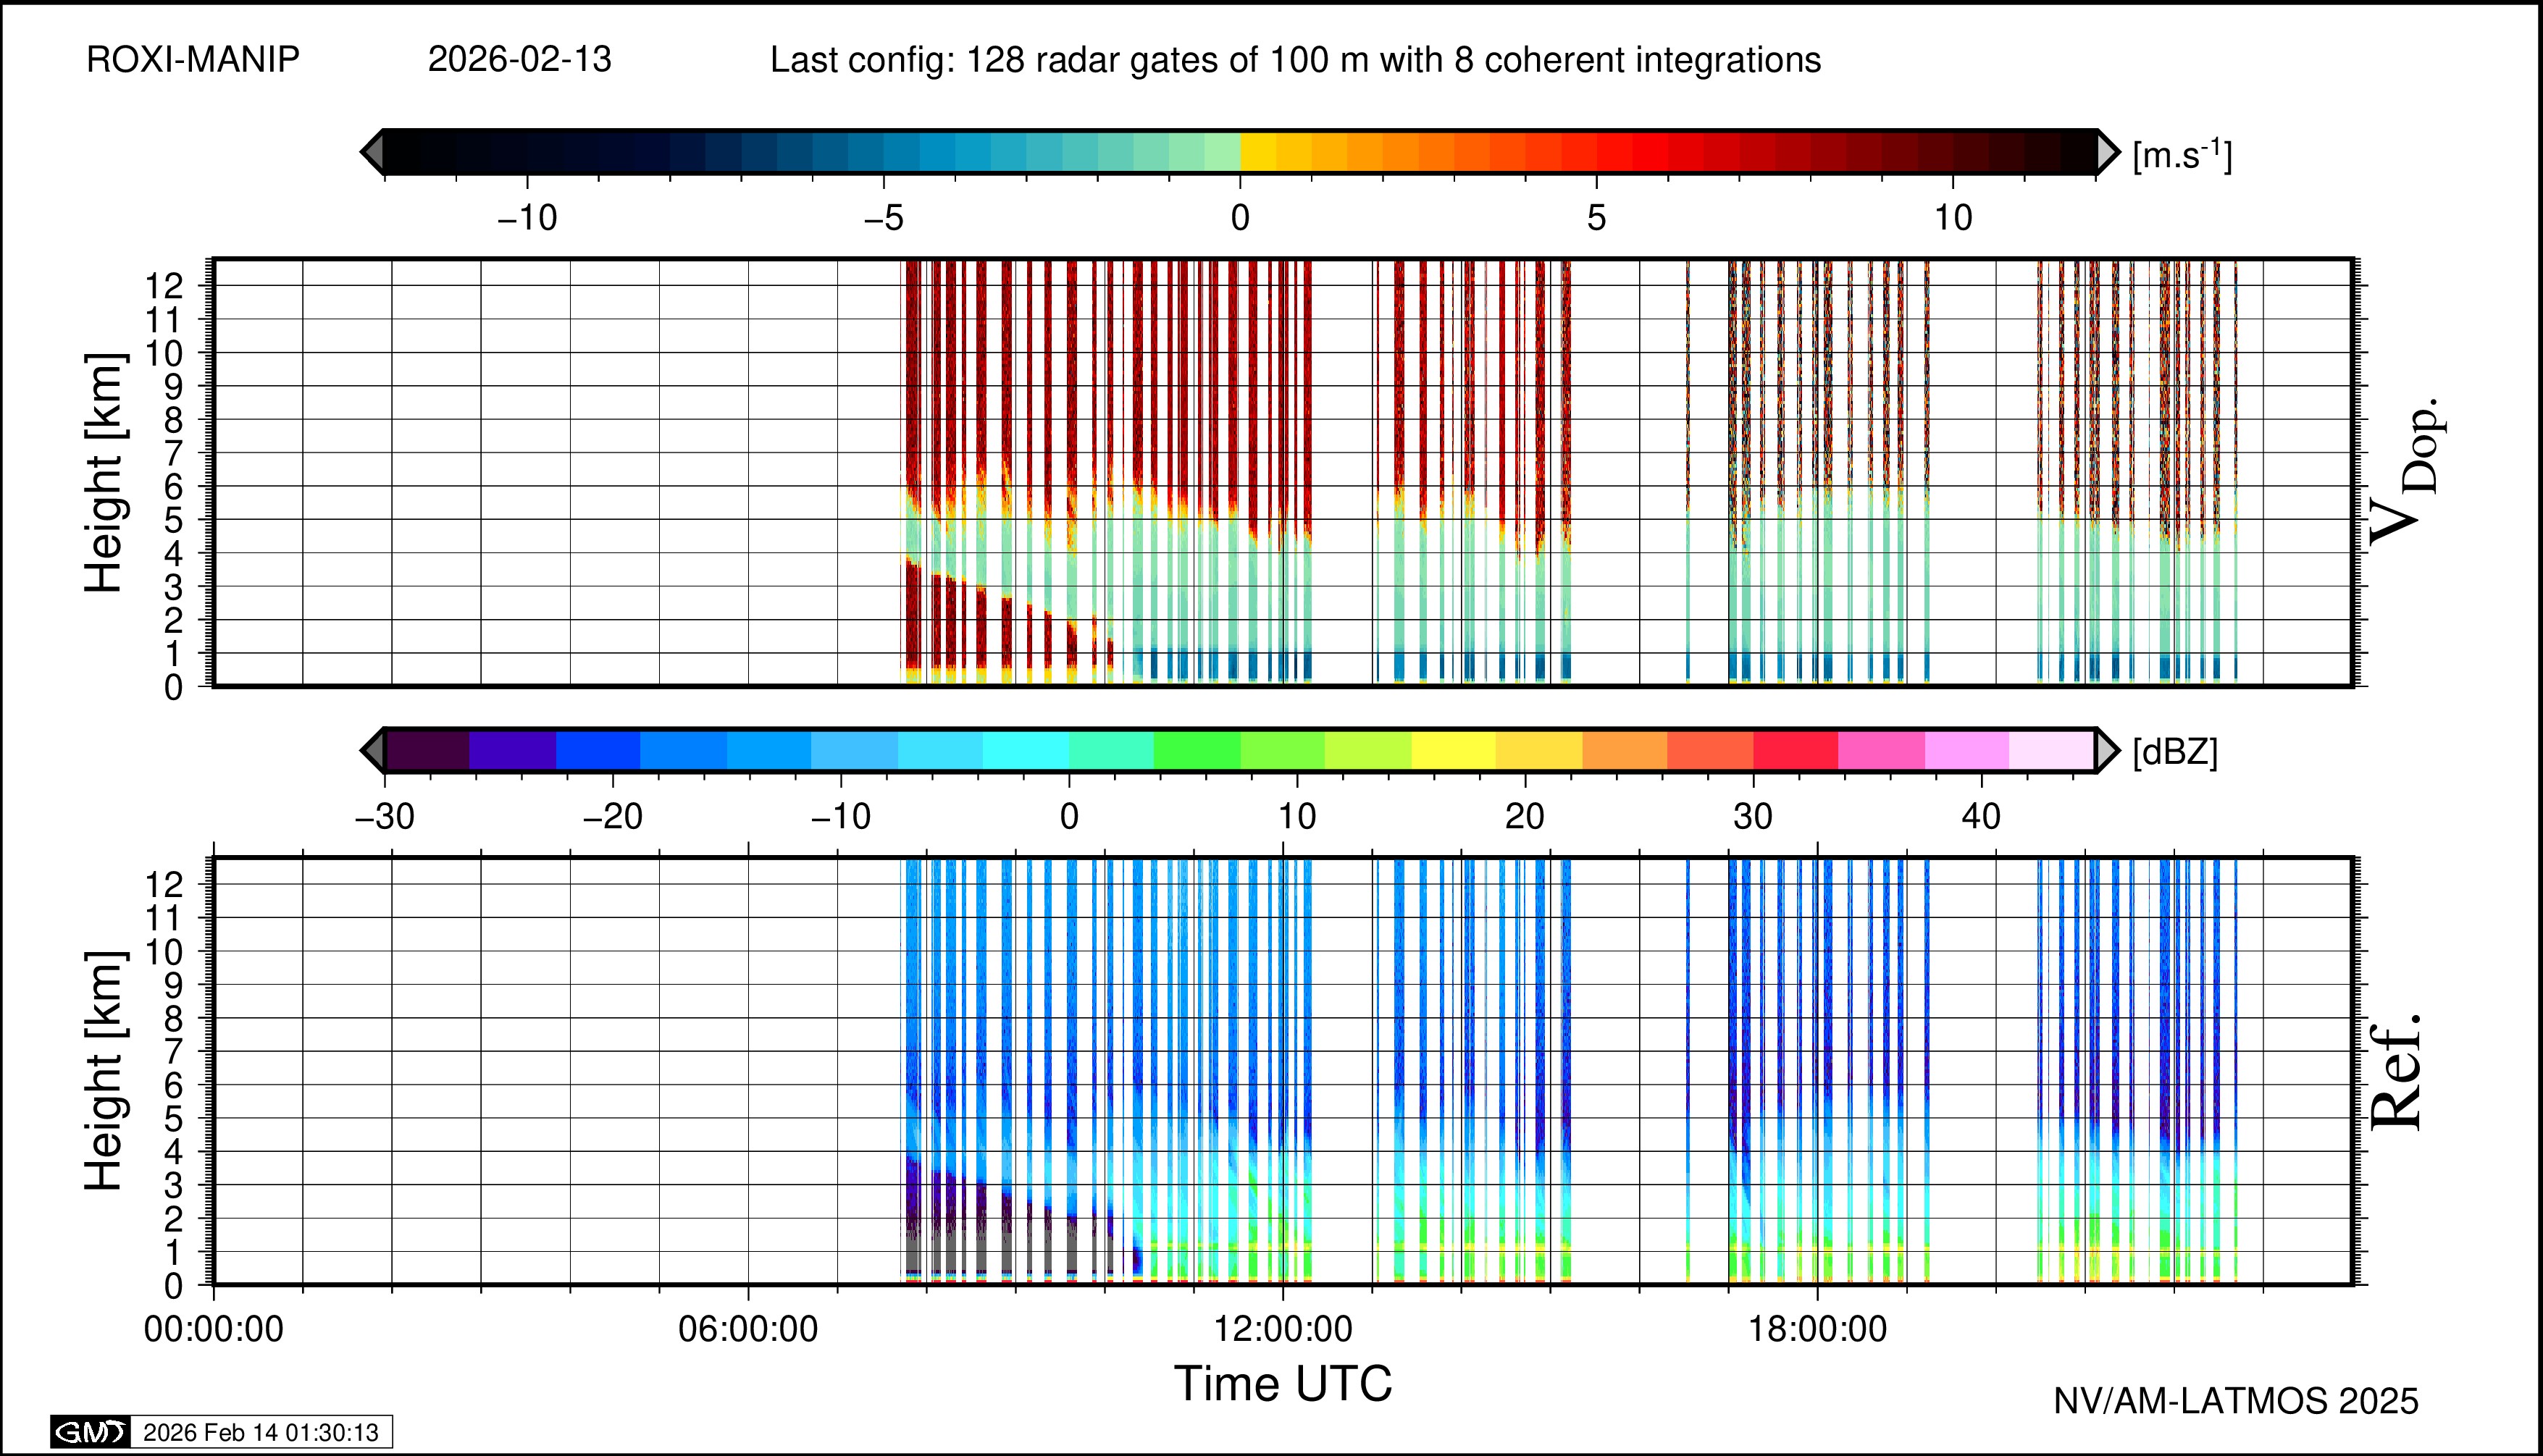Click the [m.s-1] unit label
This screenshot has height=1456, width=2543.
pos(2182,155)
